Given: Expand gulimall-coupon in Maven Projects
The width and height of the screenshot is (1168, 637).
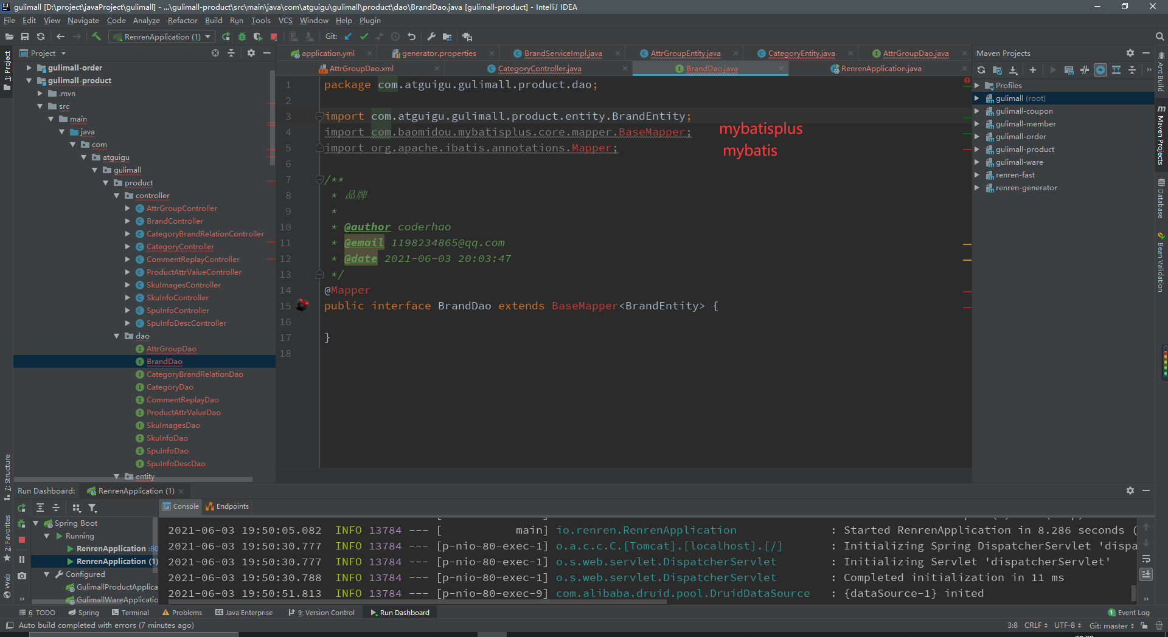Looking at the screenshot, I should click(x=977, y=111).
